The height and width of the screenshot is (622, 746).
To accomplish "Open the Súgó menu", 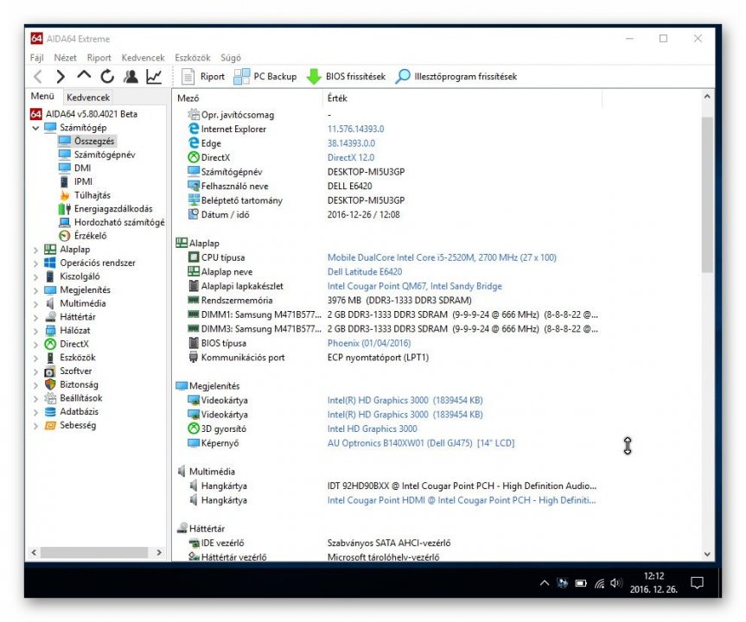I will click(231, 58).
